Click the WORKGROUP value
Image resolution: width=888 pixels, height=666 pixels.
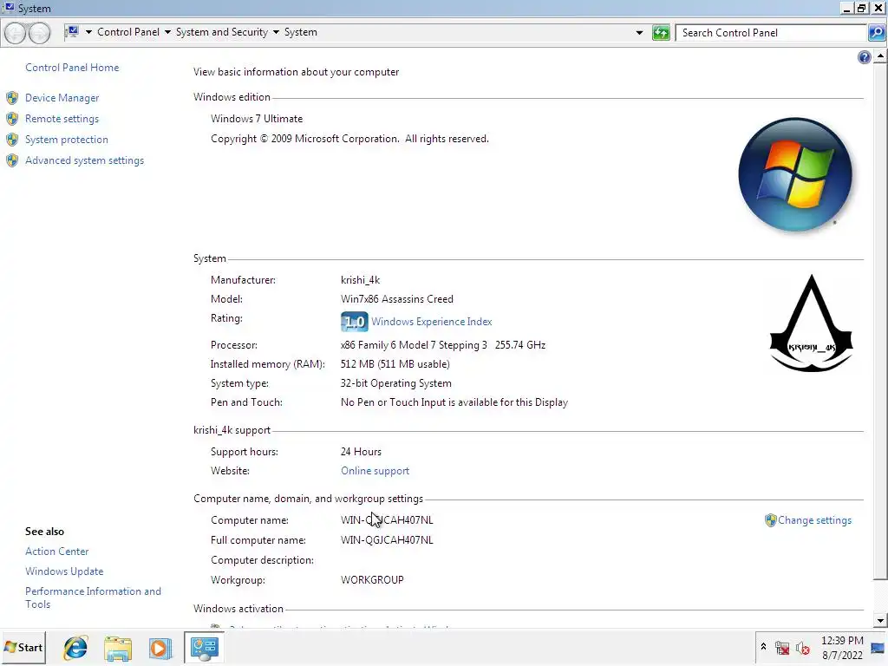click(x=372, y=580)
